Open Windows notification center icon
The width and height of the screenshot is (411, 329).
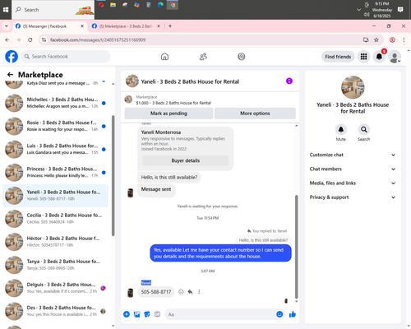(x=400, y=10)
